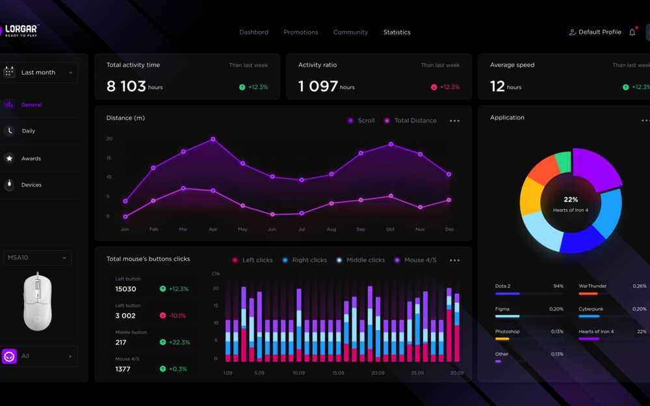This screenshot has height=406, width=650.
Task: Select the Statistics tab
Action: [396, 32]
